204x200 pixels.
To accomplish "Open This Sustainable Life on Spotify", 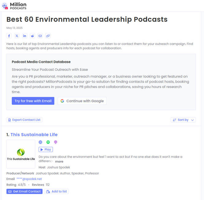I will [x=48, y=142].
